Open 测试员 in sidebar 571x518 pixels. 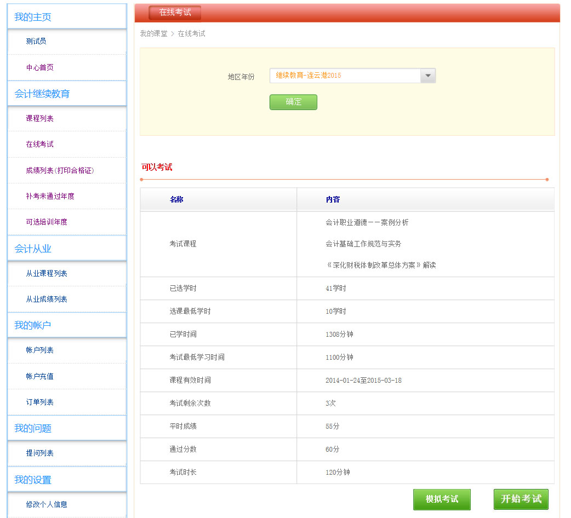tap(36, 42)
